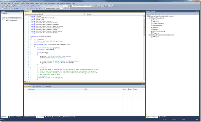This screenshot has height=122, width=201.
Task: Open the Build menu
Action: point(28,3)
